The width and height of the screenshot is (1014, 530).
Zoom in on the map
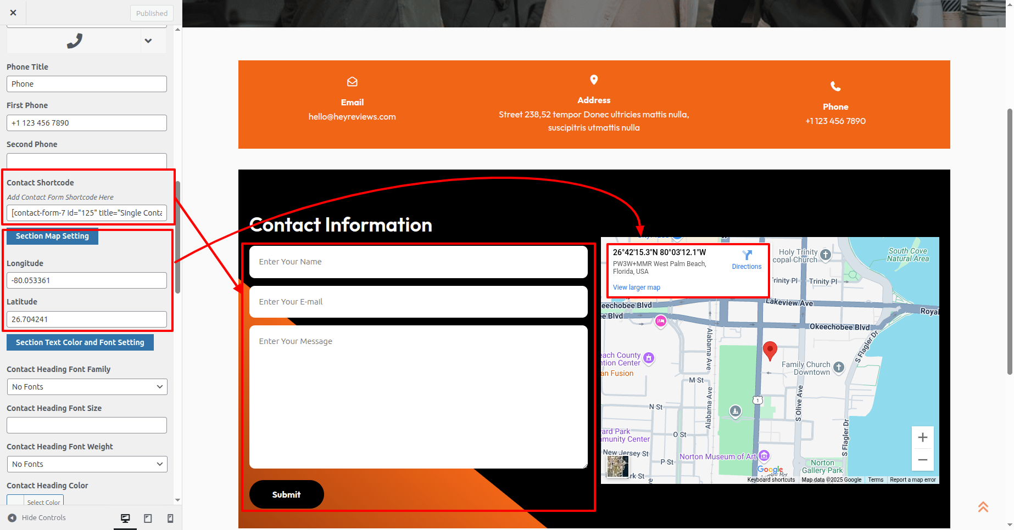(922, 437)
